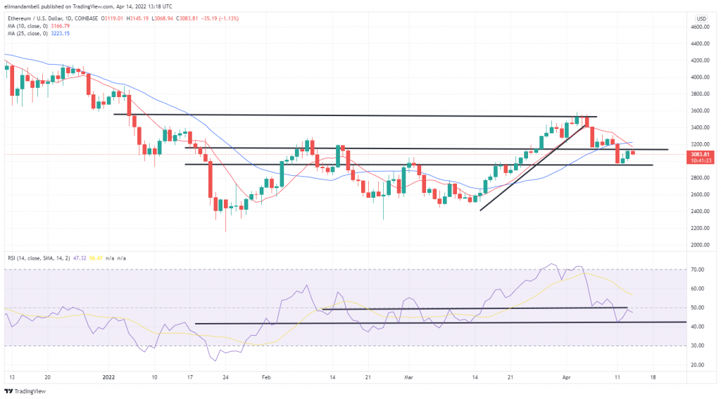
Task: Click the Apr label on the date axis
Action: [567, 377]
